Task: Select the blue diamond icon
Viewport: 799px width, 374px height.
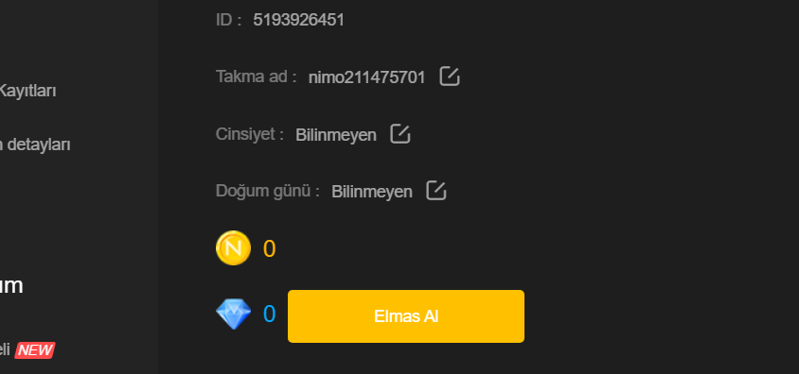Action: tap(234, 314)
